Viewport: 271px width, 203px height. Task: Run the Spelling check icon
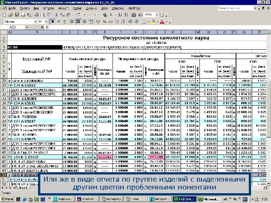point(49,15)
